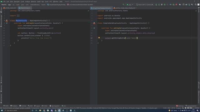The image size is (200, 112).
Task: Open the Terminal tool window
Action: pos(23,106)
